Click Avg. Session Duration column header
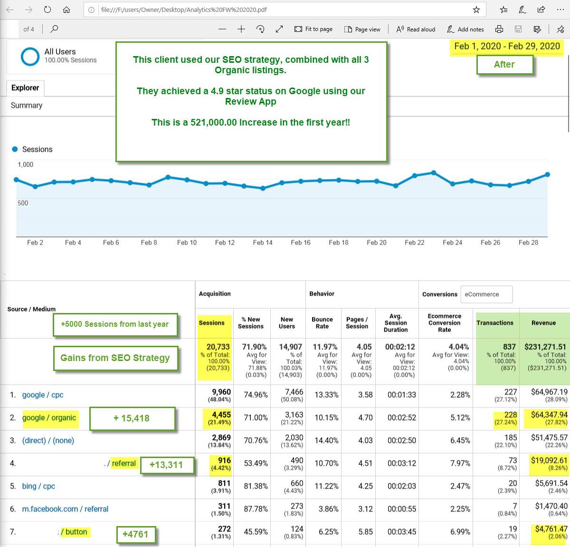 point(396,323)
